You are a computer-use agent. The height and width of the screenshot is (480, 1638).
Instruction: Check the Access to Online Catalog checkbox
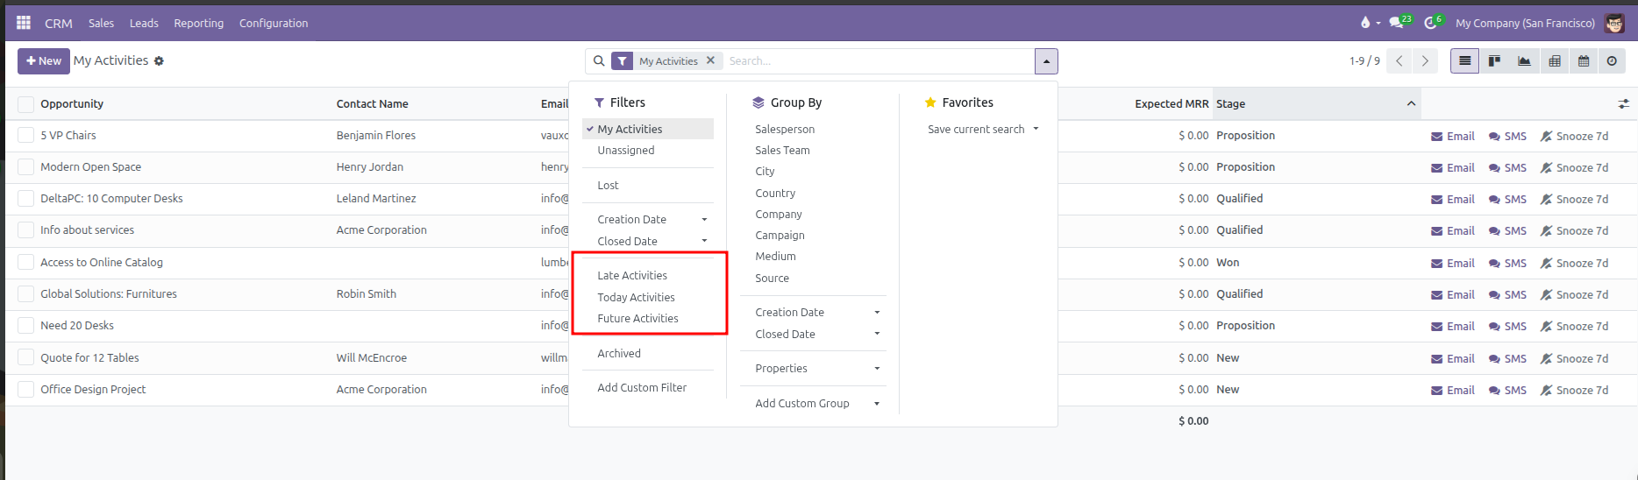[25, 262]
